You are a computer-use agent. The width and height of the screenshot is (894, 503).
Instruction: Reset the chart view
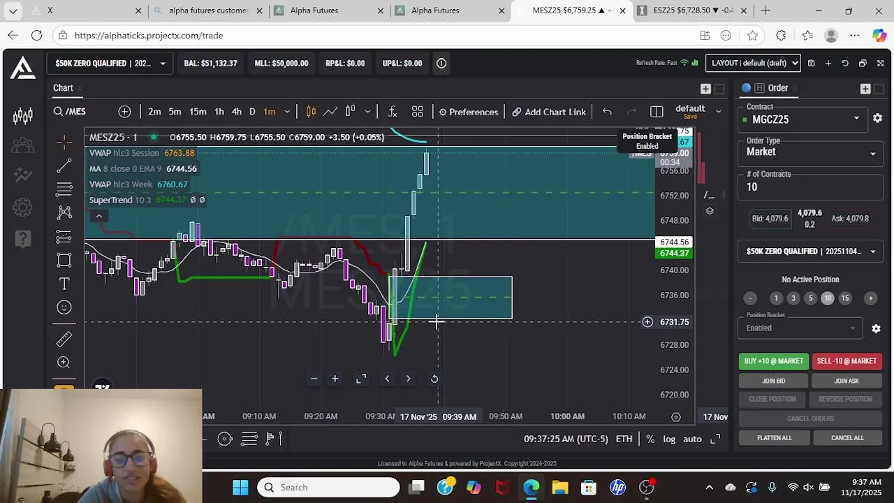point(434,379)
